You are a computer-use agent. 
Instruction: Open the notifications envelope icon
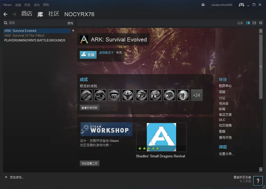(x=203, y=5)
